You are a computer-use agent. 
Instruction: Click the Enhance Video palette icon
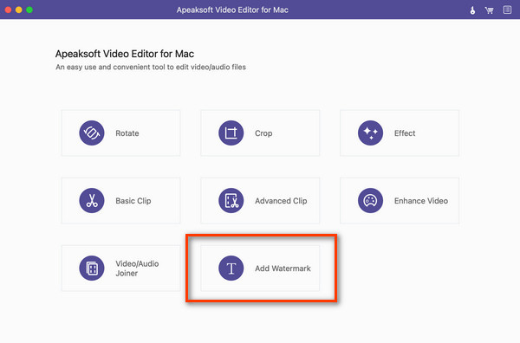370,201
